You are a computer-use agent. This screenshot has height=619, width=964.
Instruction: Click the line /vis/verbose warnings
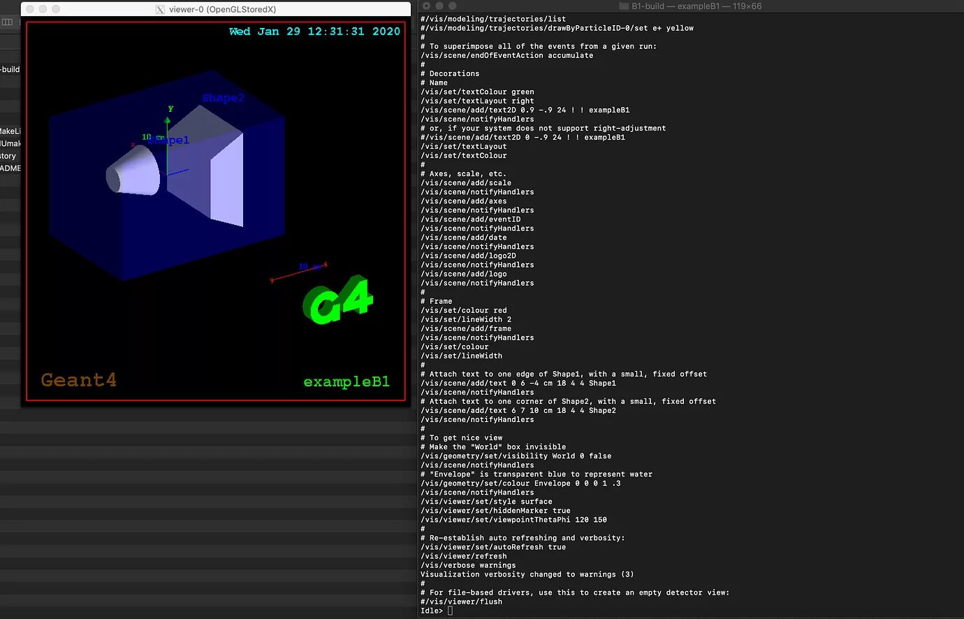click(x=468, y=565)
